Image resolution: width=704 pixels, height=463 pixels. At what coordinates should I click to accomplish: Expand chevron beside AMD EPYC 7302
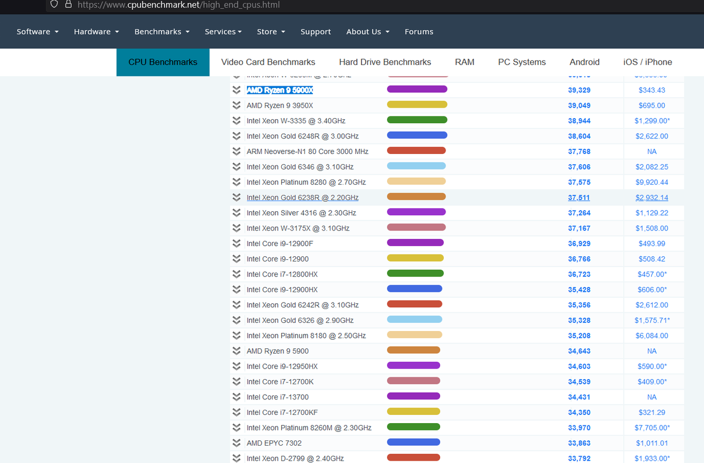(x=236, y=443)
